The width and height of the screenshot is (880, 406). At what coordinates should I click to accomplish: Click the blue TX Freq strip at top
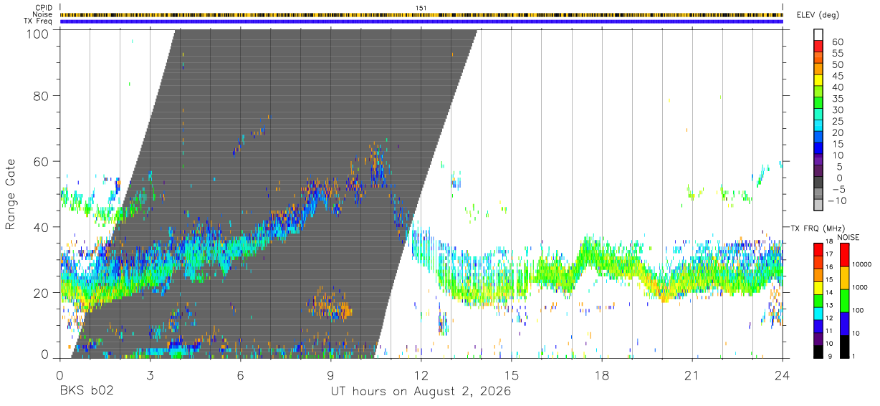point(421,21)
